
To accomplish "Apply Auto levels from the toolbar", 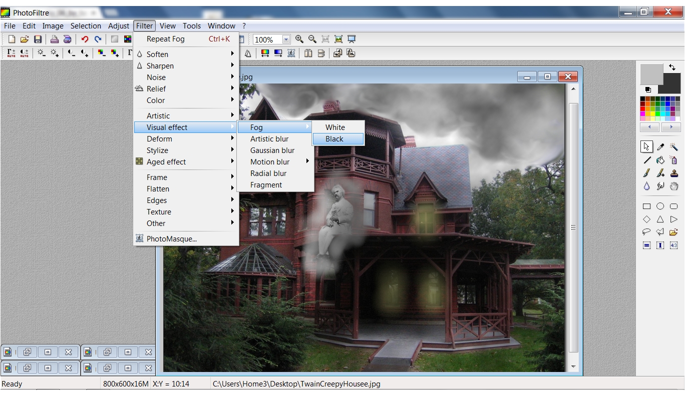I will (x=11, y=53).
